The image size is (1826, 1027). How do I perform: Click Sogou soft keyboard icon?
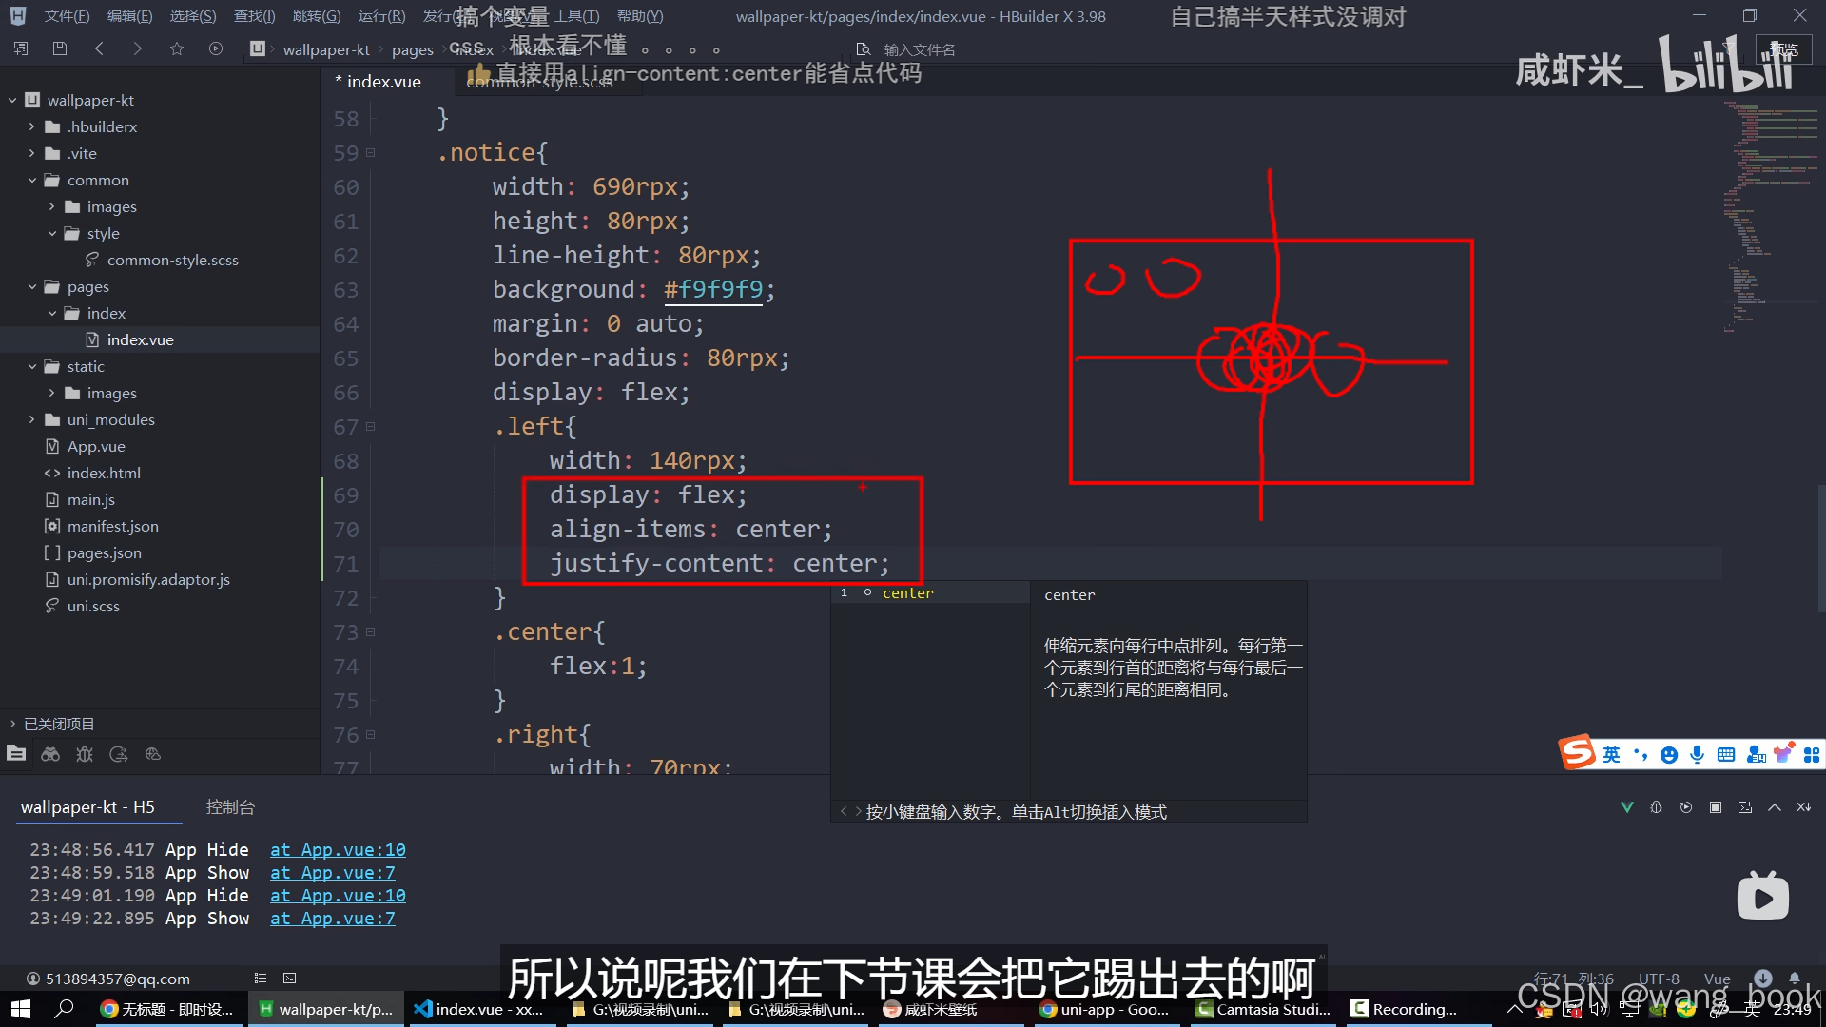(x=1726, y=754)
